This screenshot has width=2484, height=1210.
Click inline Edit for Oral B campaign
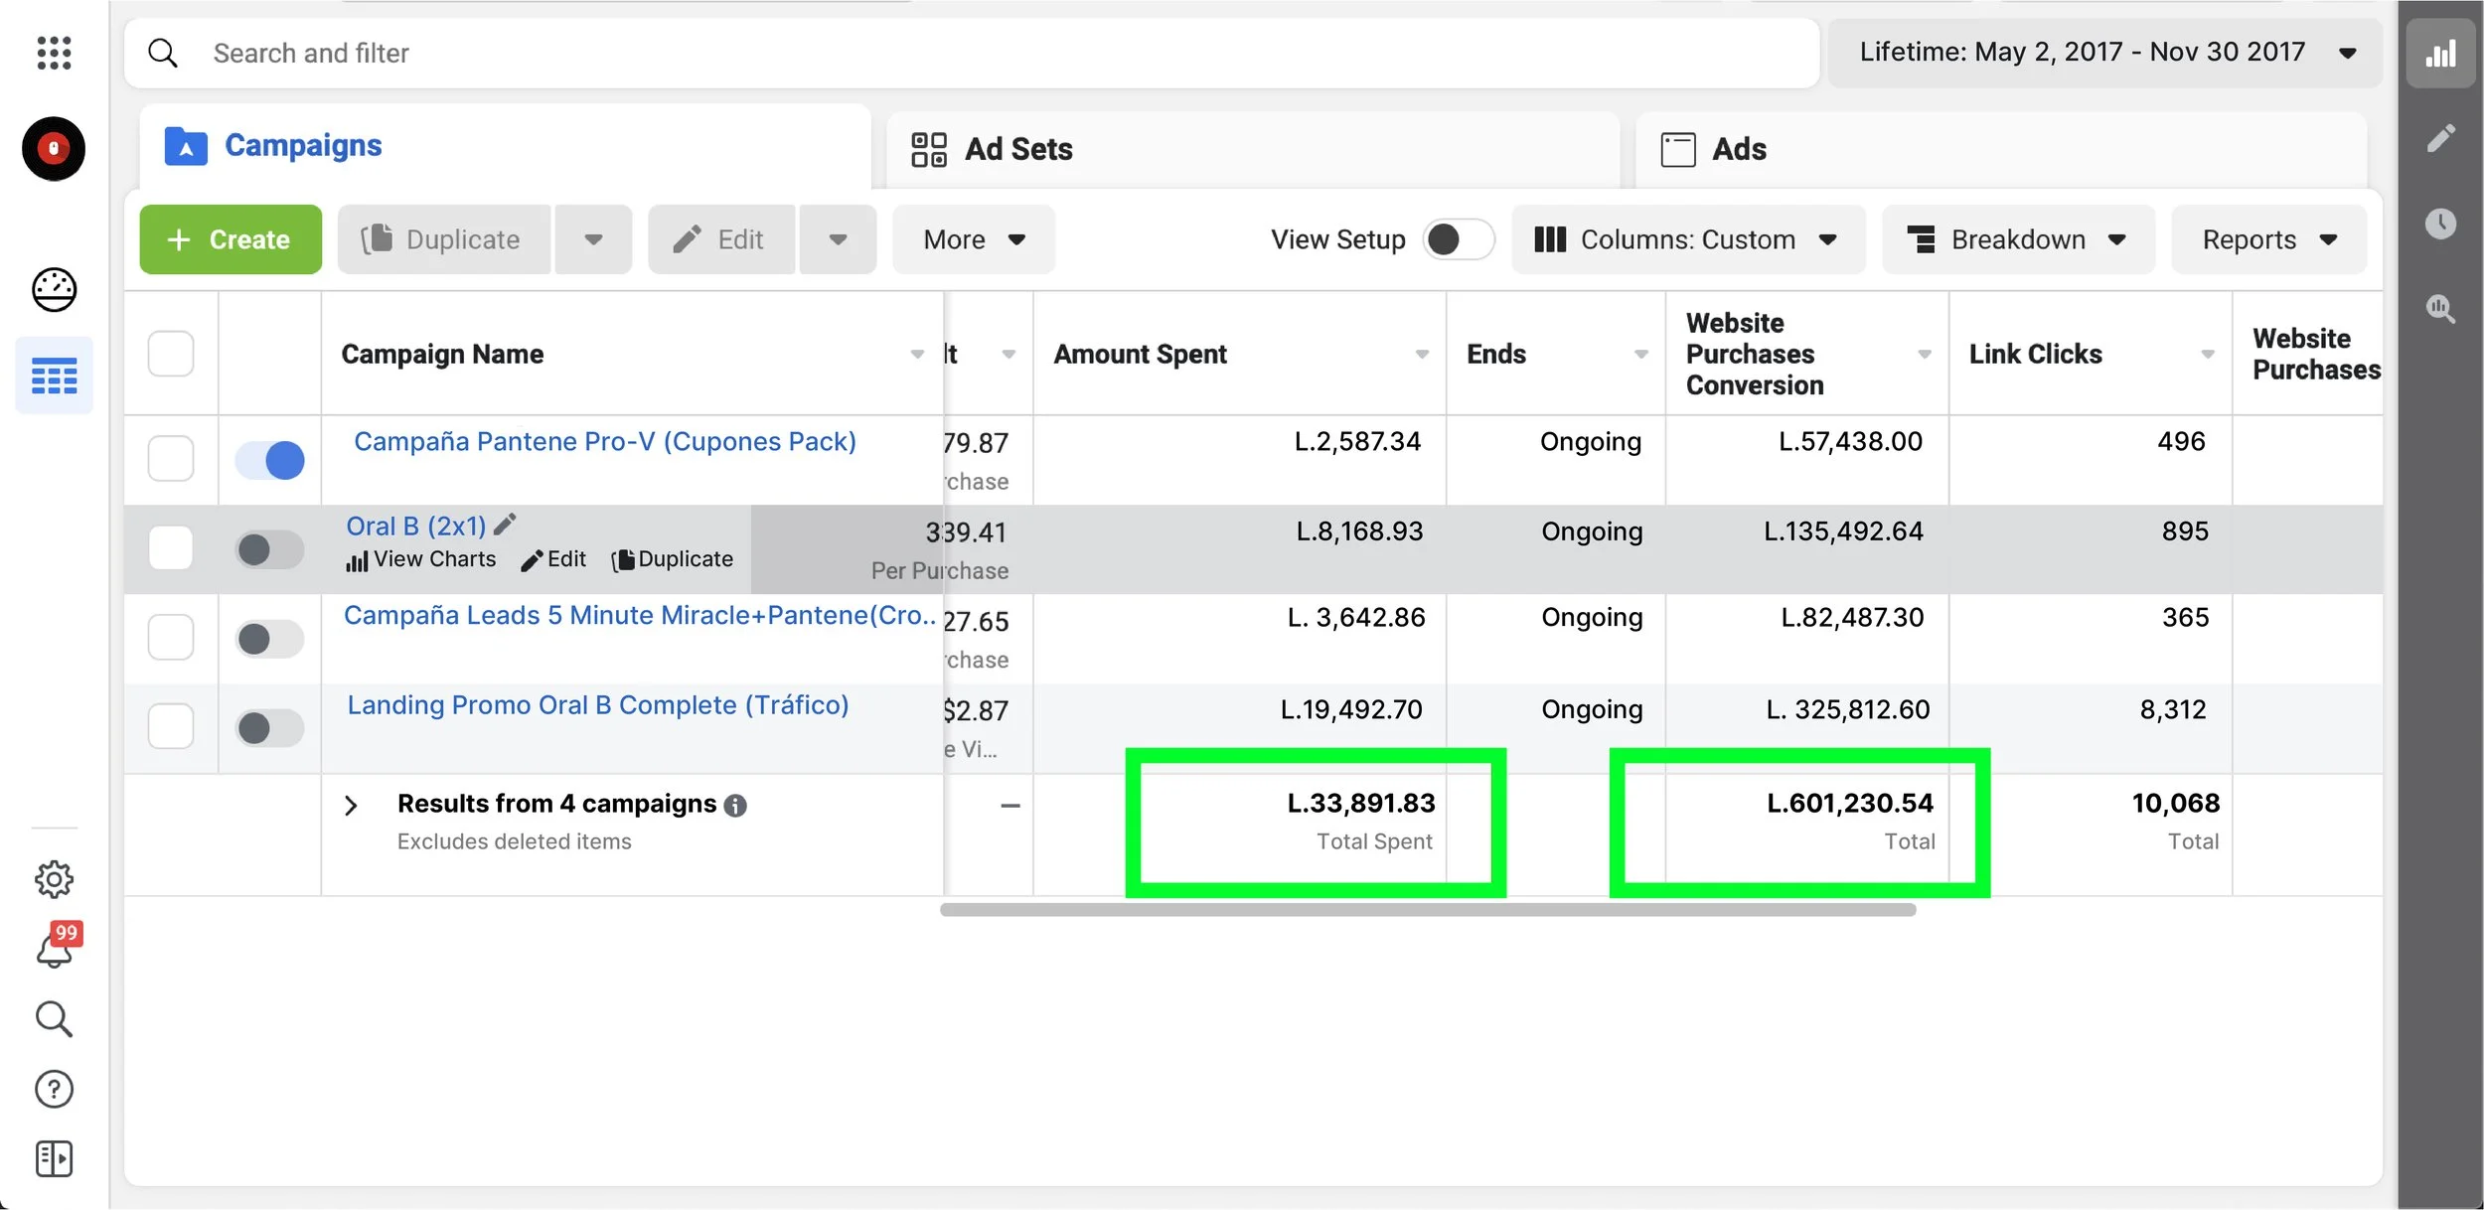click(553, 559)
